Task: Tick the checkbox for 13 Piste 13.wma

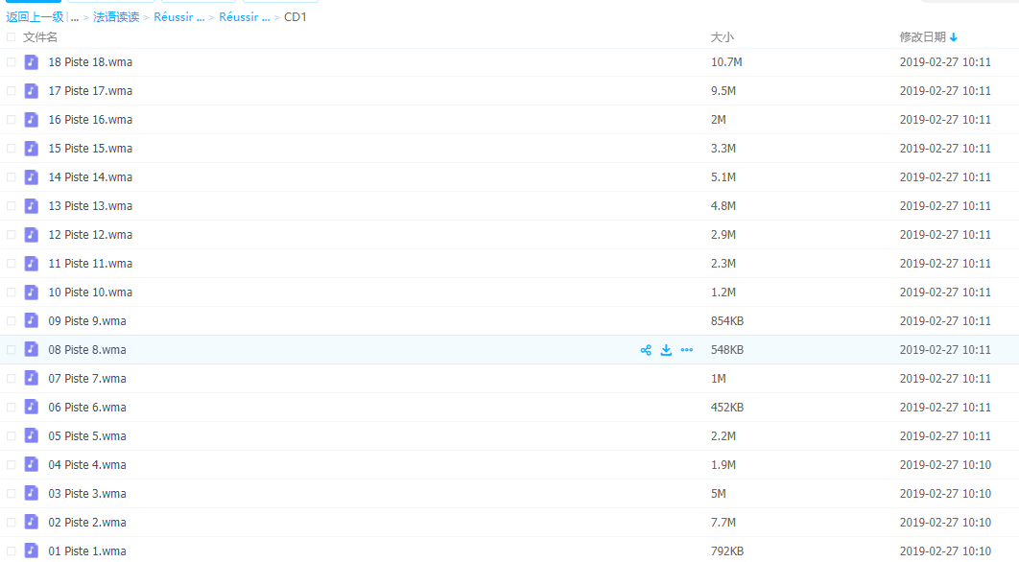Action: pos(12,206)
